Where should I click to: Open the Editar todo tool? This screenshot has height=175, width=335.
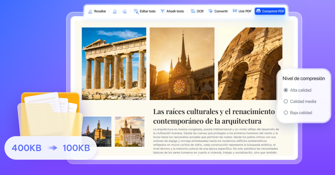pyautogui.click(x=145, y=11)
